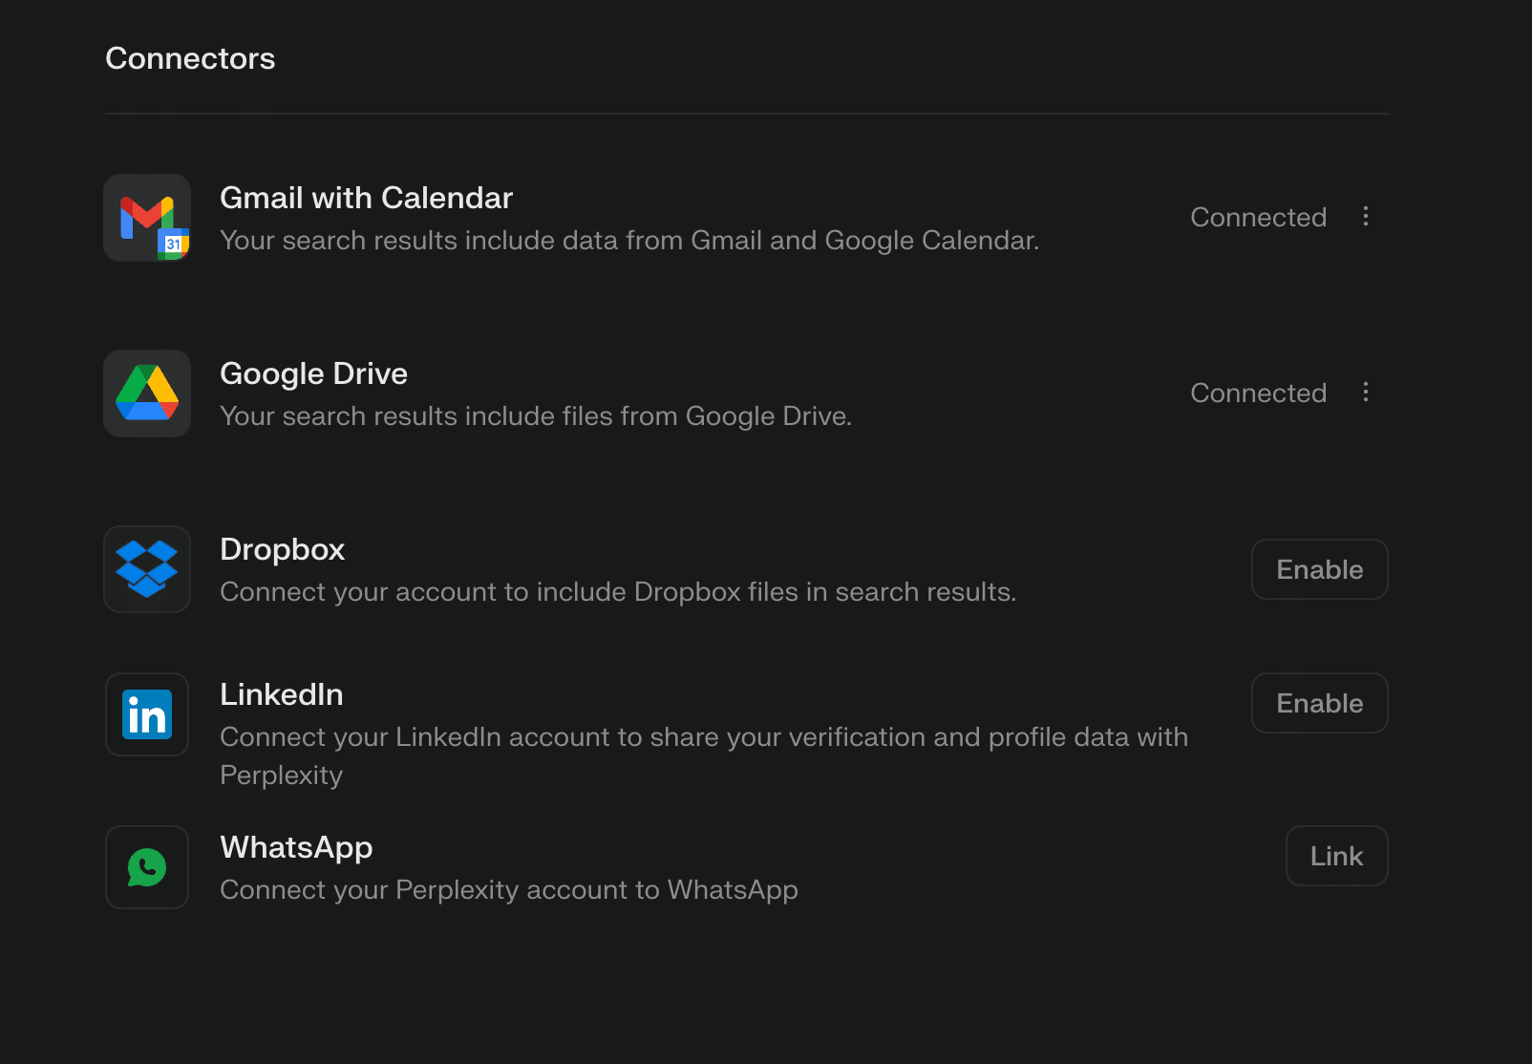1532x1064 pixels.
Task: Open the Gmail connector three-dot menu
Action: [x=1366, y=217]
